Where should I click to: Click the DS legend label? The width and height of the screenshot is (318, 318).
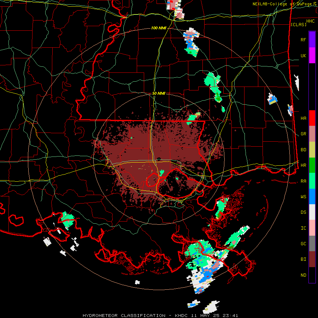pos(303,212)
